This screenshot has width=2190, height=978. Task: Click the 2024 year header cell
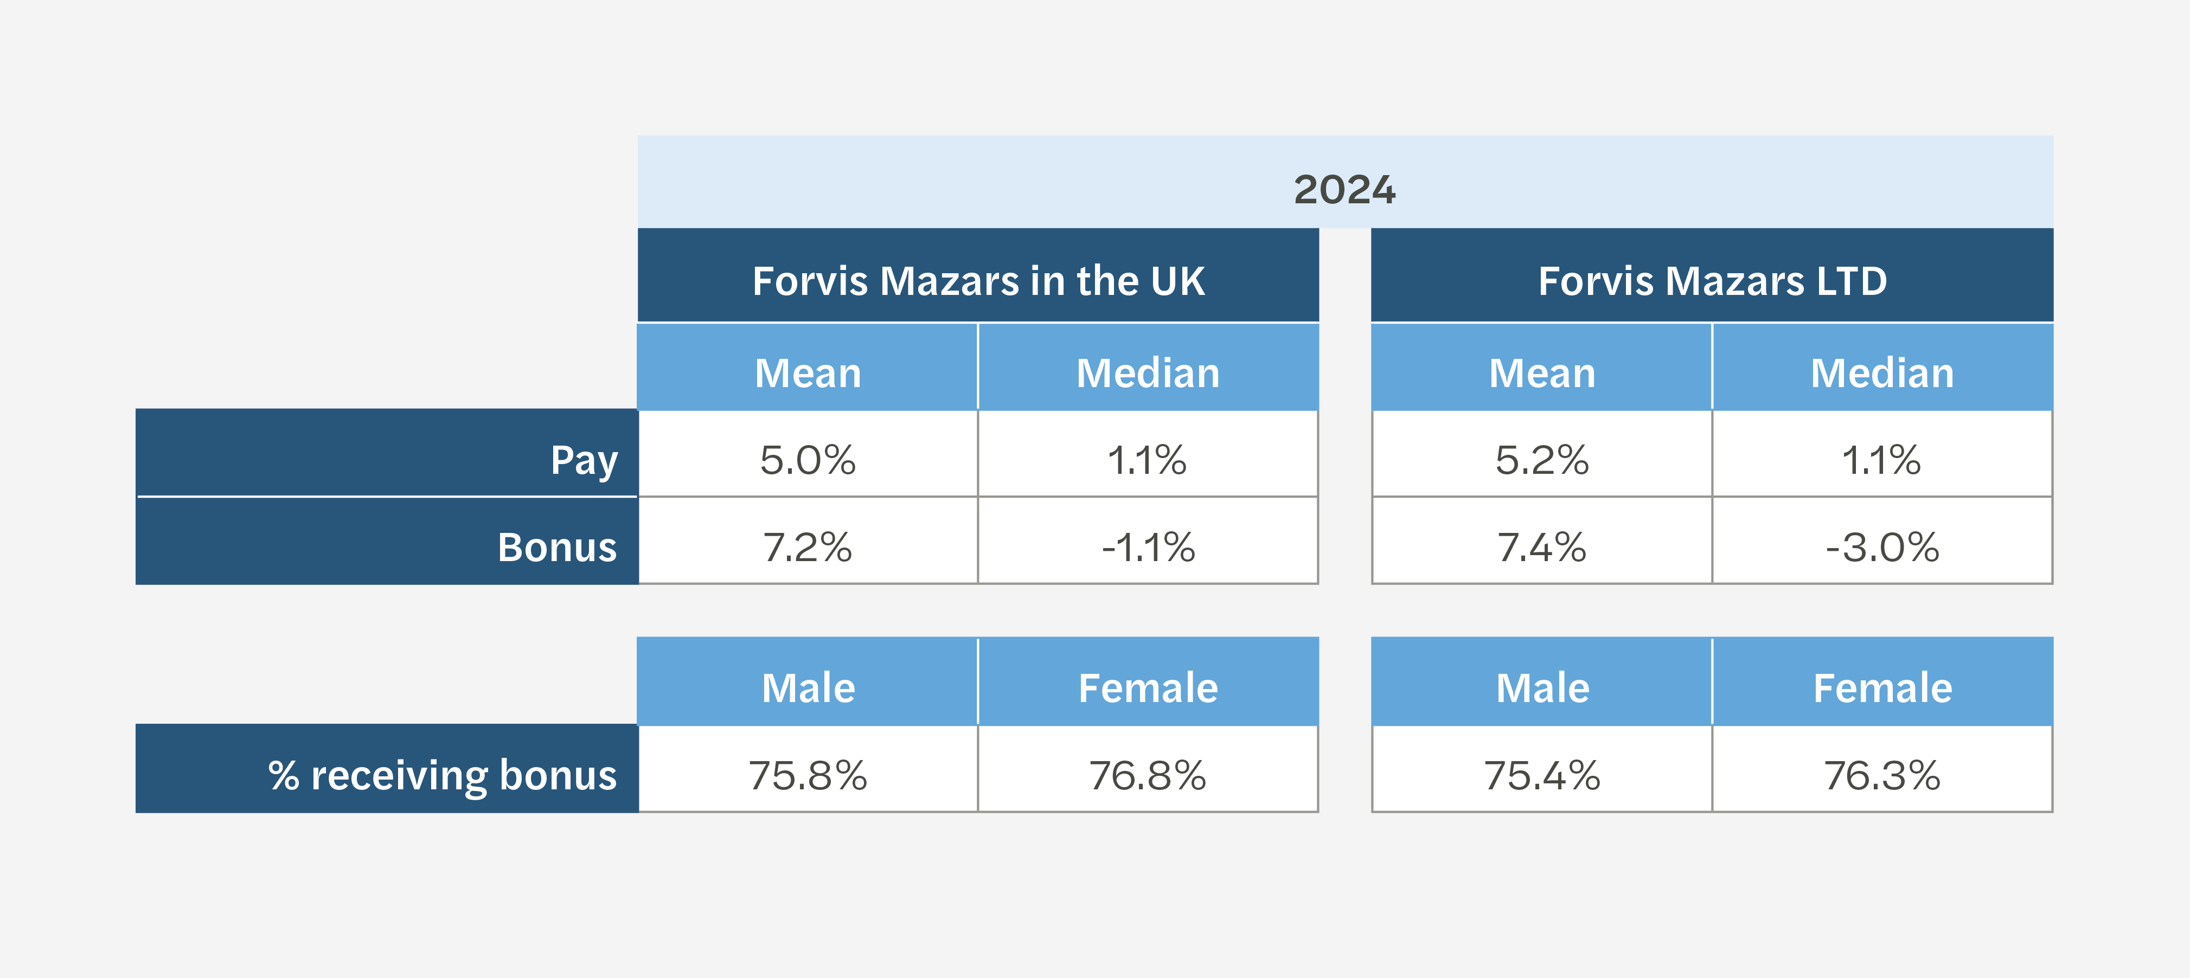point(1344,188)
